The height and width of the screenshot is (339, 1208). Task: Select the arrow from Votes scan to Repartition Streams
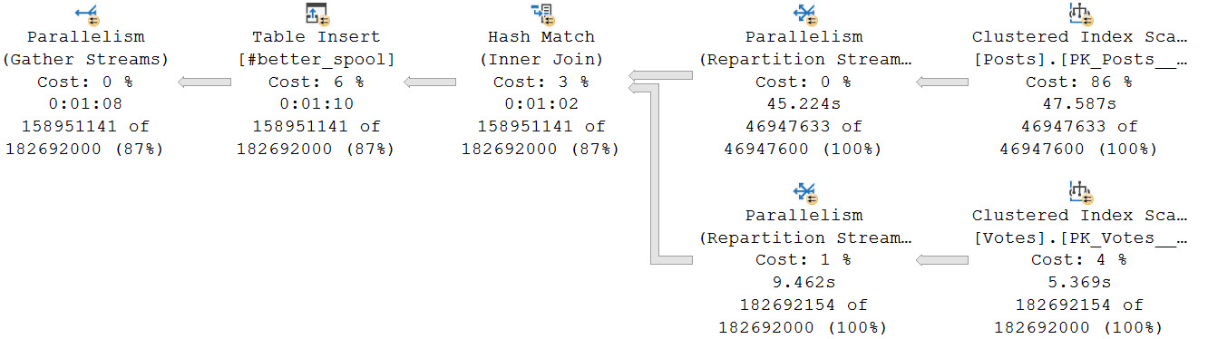(942, 261)
